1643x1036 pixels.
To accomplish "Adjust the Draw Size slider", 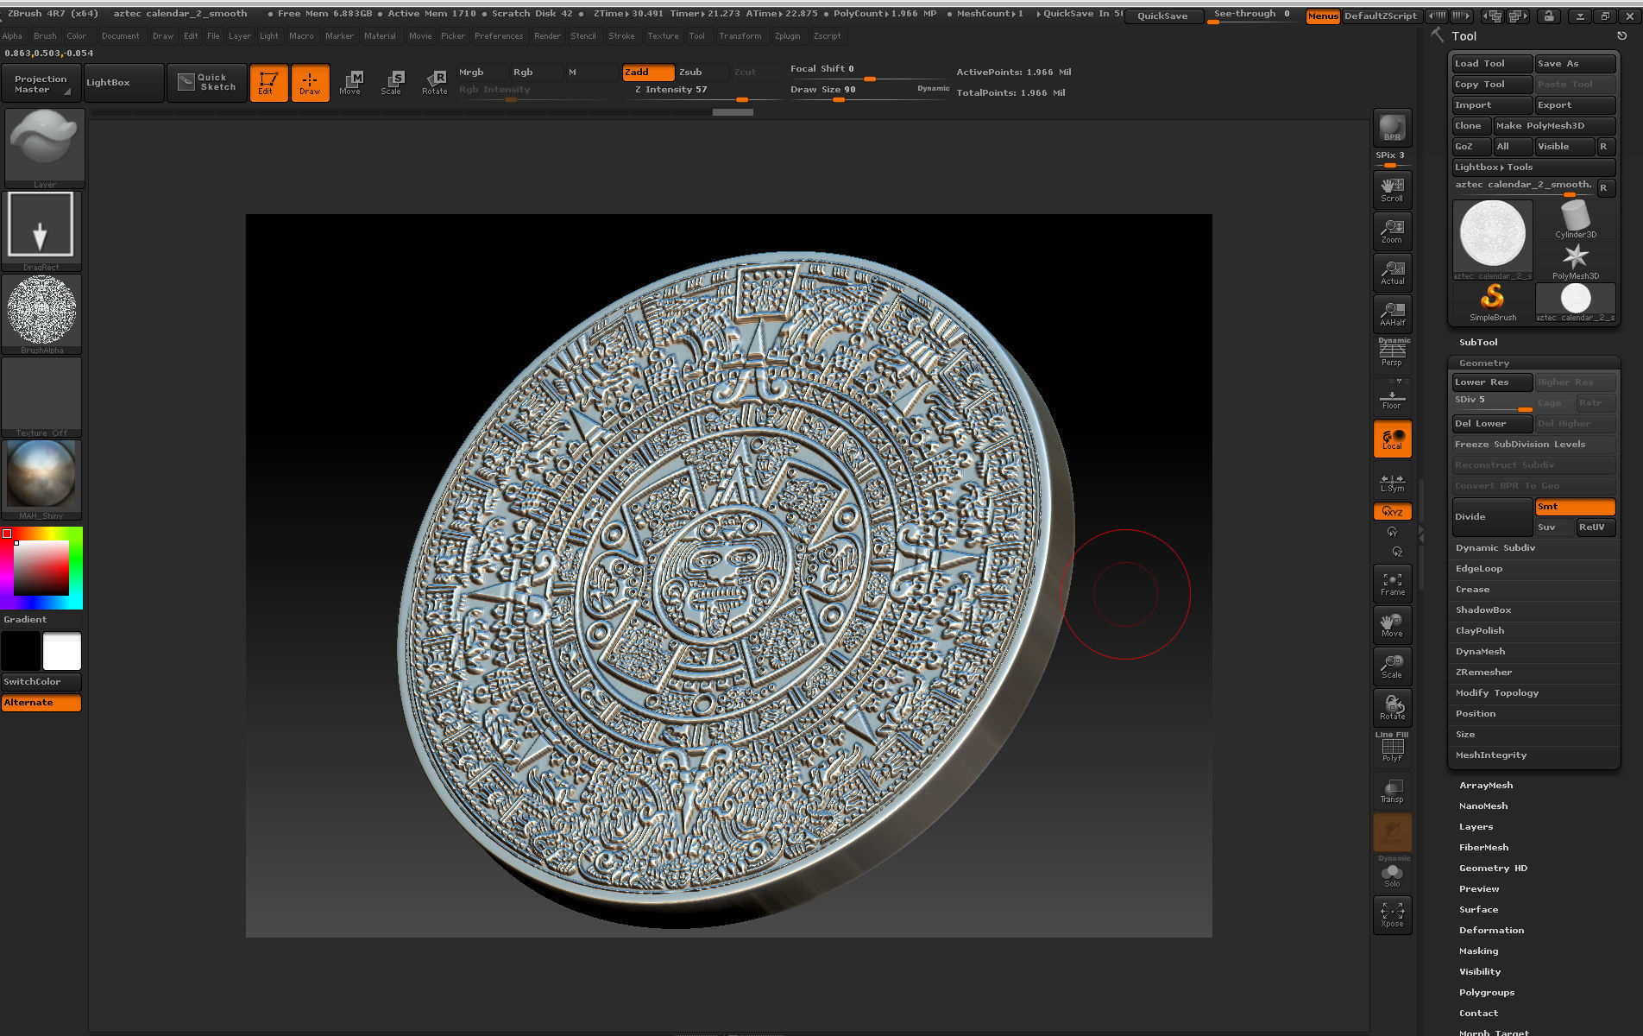I will pos(869,92).
